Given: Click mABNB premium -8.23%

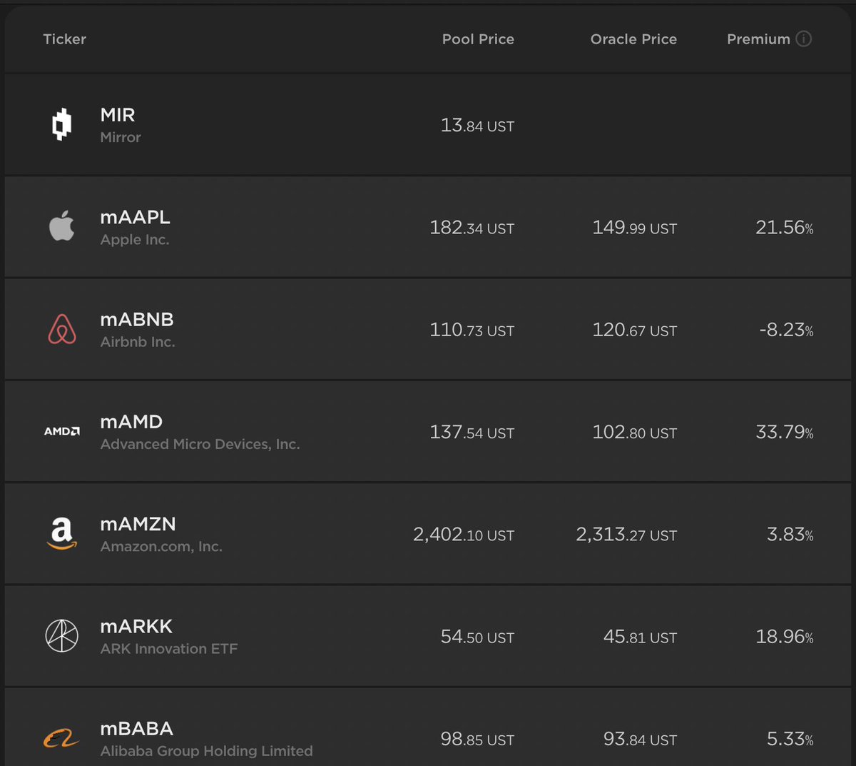Looking at the screenshot, I should [786, 330].
